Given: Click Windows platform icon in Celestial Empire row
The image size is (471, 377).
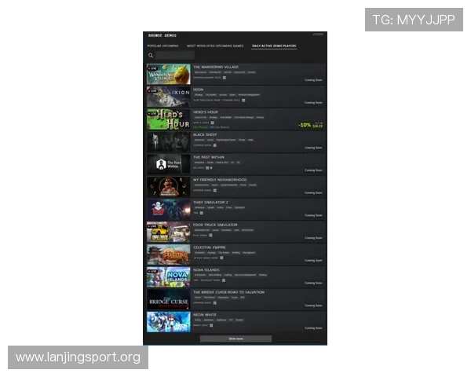Looking at the screenshot, I should point(221,258).
